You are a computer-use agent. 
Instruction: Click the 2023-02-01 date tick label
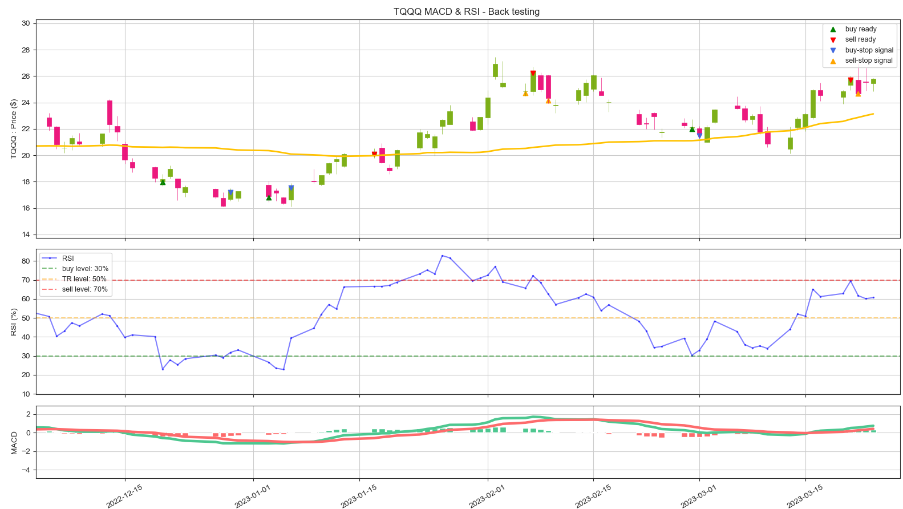[x=487, y=496]
